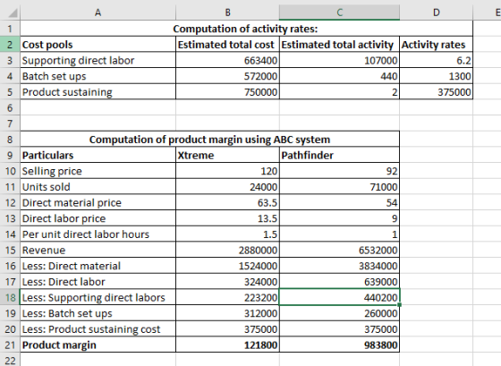Viewport: 501px width, 366px height.
Task: Select the cell with value 260000
Action: 339,313
